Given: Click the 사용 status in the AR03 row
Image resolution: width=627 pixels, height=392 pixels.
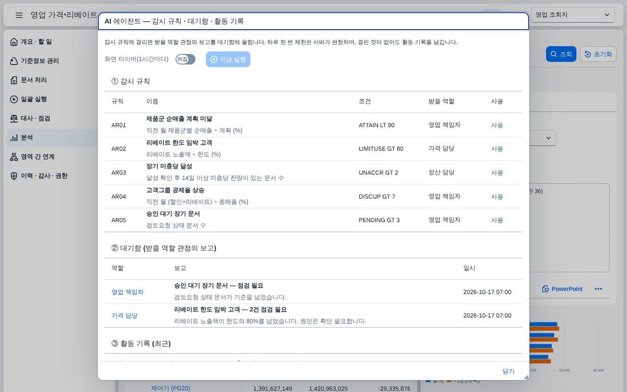Looking at the screenshot, I should 497,172.
